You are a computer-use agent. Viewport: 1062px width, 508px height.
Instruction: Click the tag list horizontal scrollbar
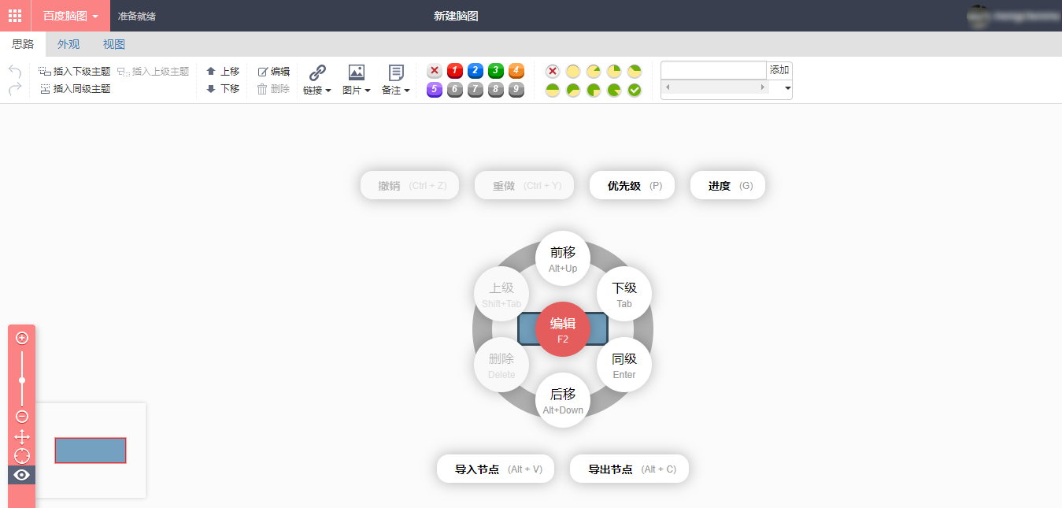(x=716, y=87)
